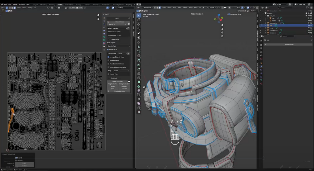314x171 pixels.
Task: Enable the Rotate Islands checkbox
Action: pos(108,60)
